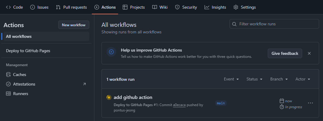The width and height of the screenshot is (323, 121).
Task: Select All workflows in sidebar
Action: click(46, 36)
